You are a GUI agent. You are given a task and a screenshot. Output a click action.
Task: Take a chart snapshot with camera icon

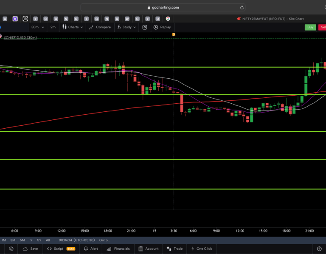coord(145,27)
